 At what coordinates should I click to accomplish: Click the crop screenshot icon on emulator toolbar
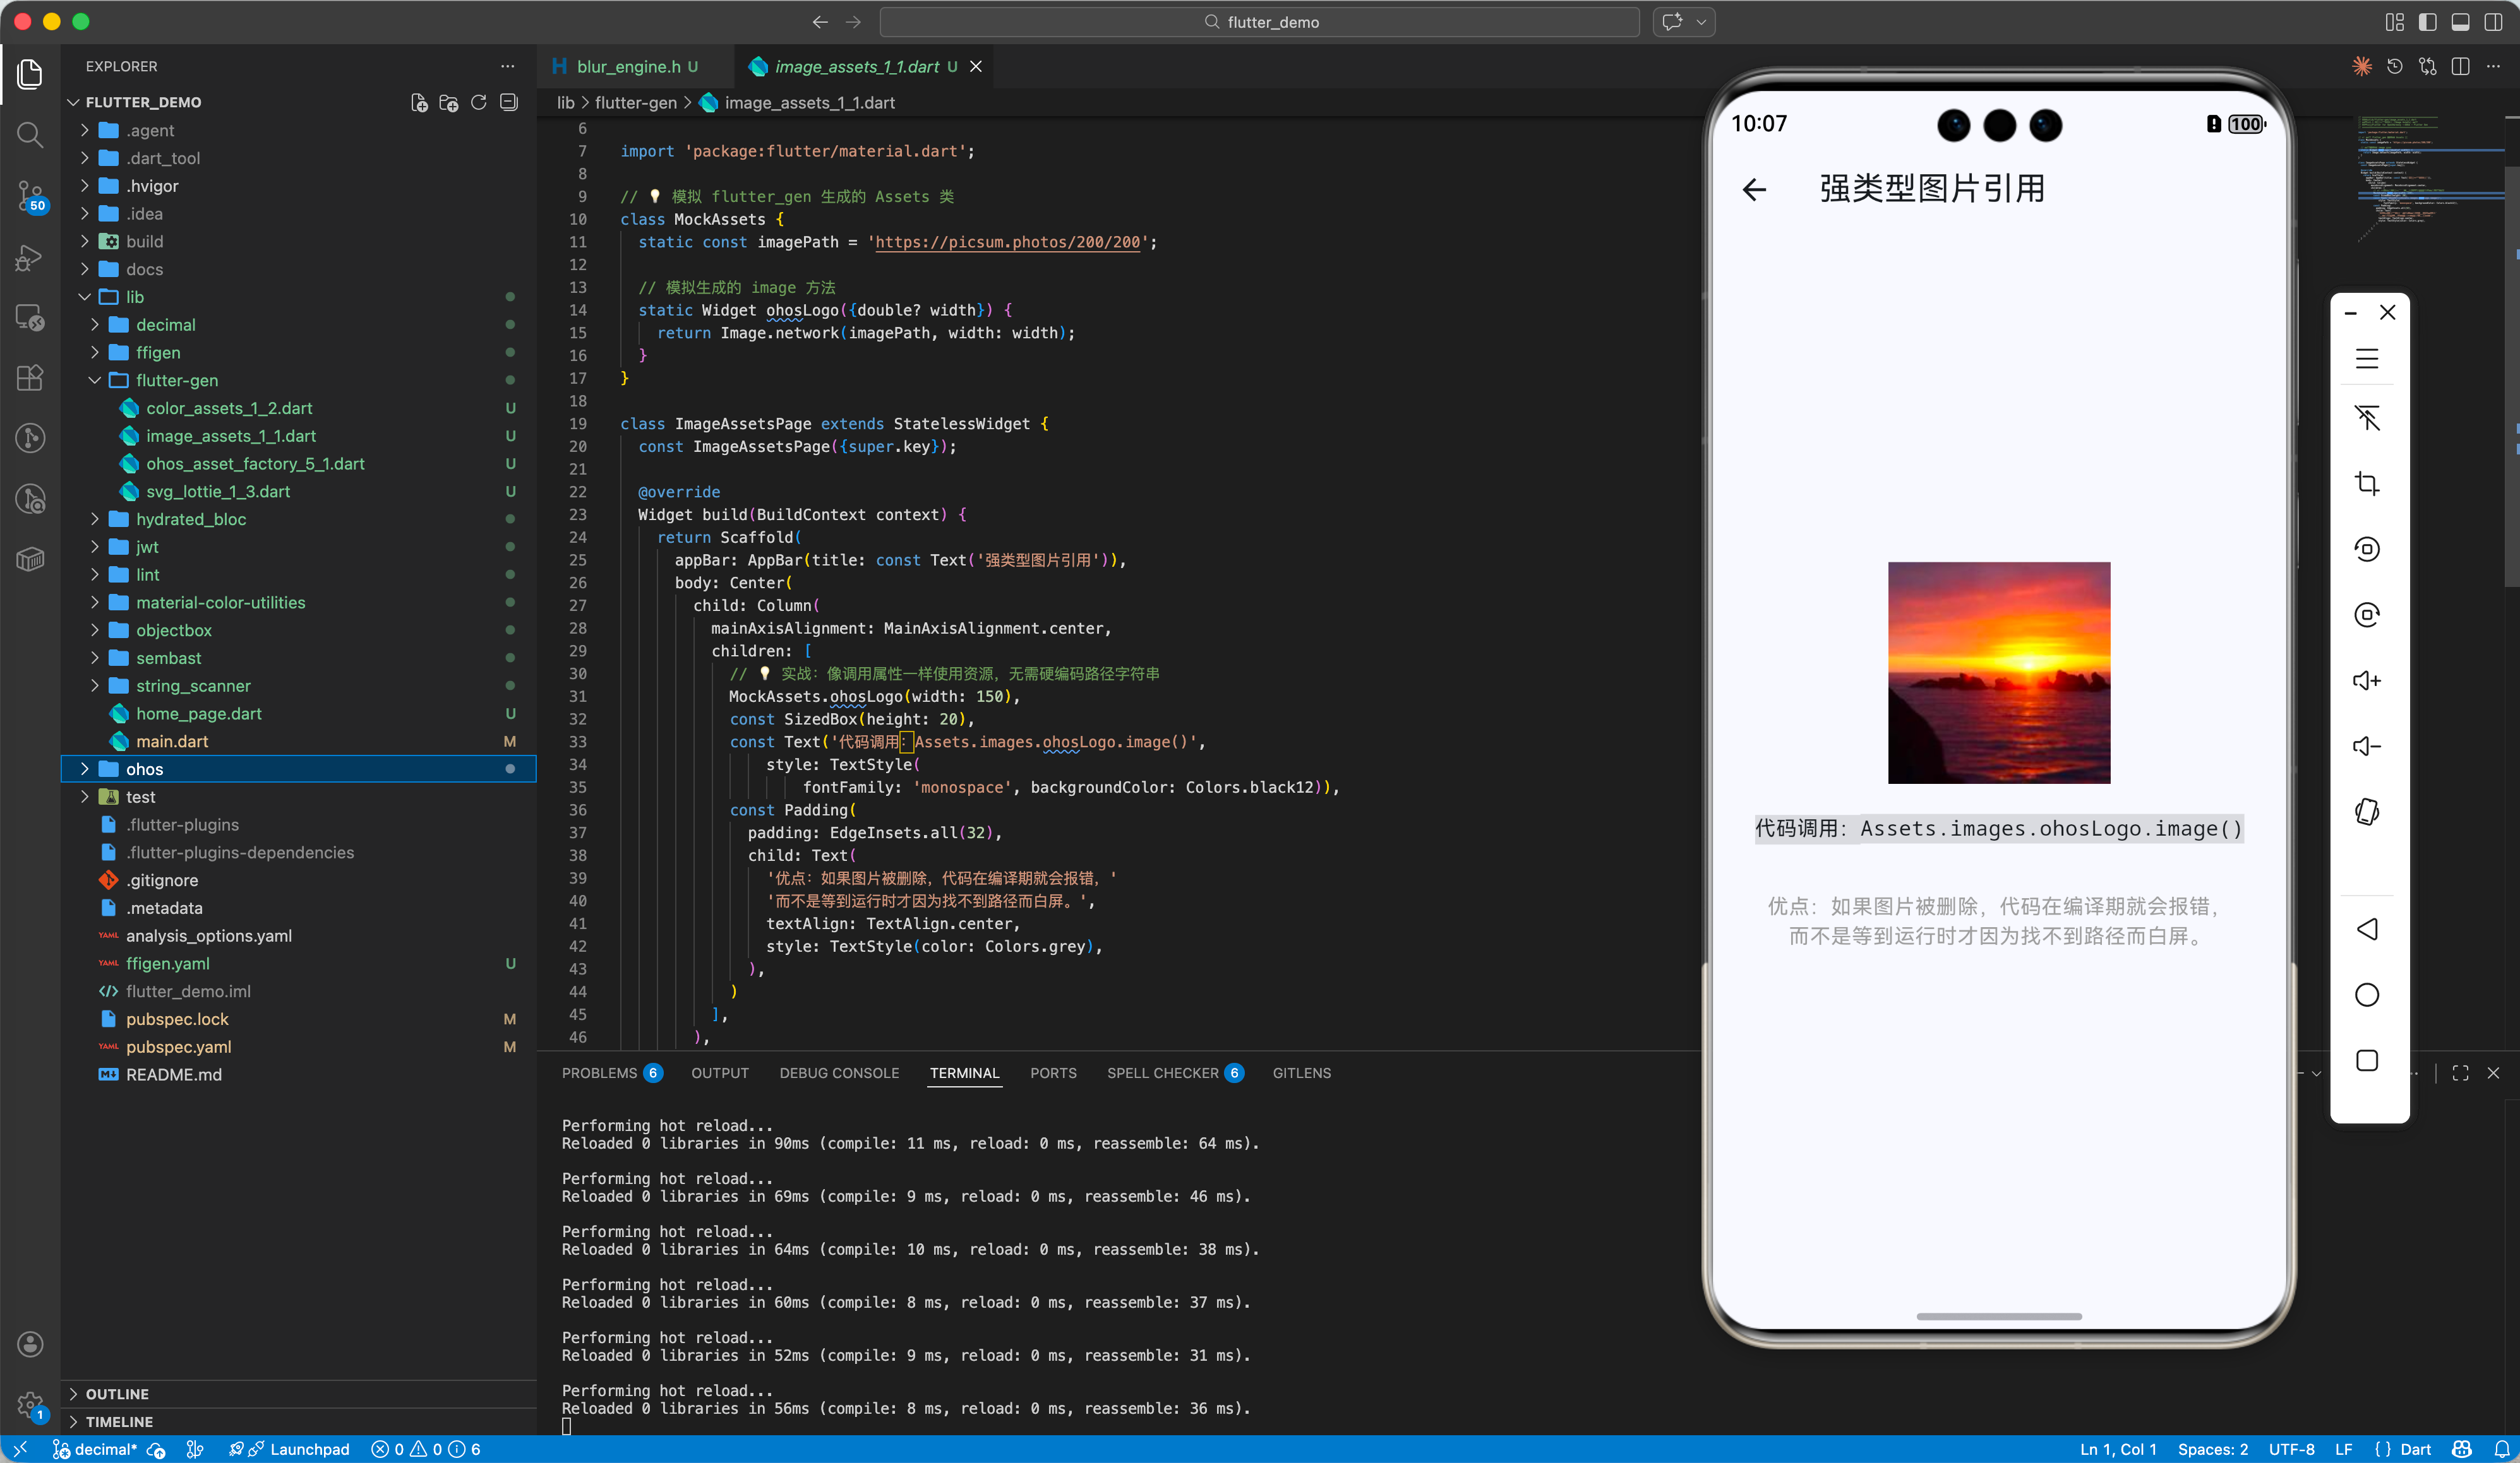coord(2366,483)
